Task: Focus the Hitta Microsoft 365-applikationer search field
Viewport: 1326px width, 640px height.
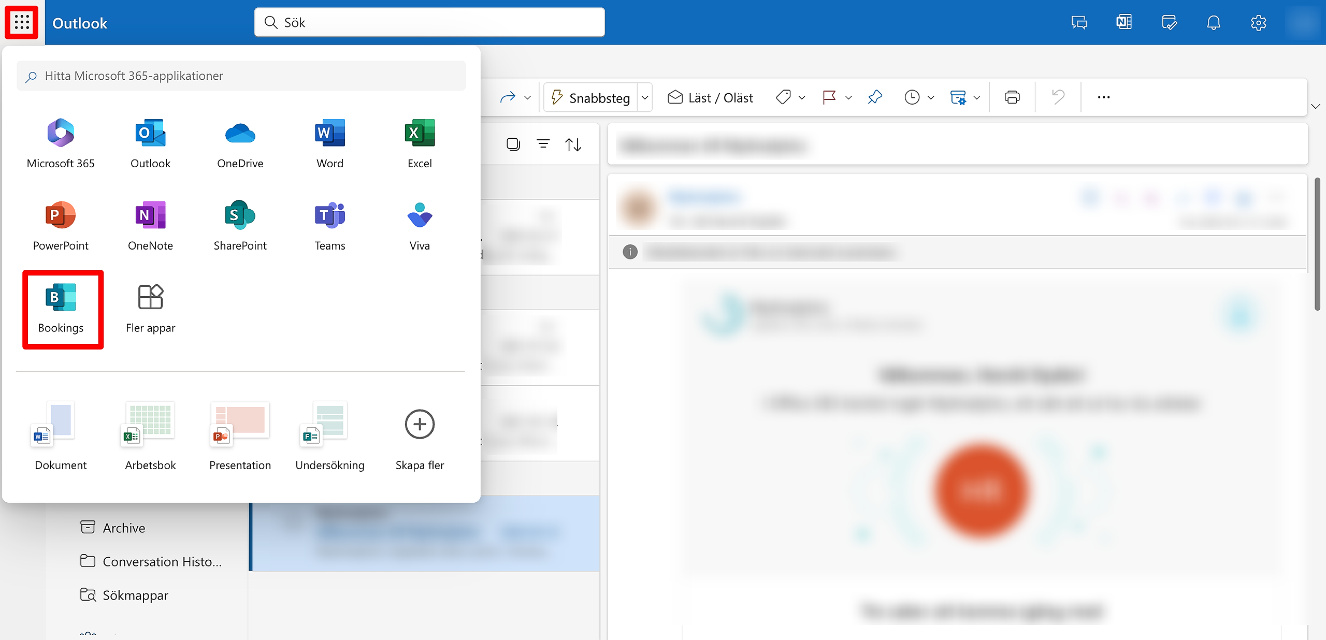Action: point(241,76)
